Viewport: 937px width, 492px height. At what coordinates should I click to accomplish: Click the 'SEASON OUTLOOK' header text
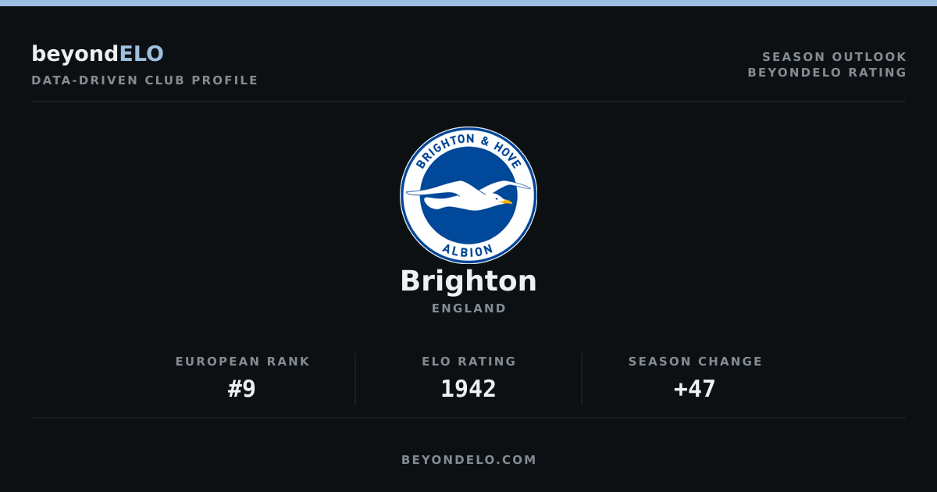click(x=835, y=57)
